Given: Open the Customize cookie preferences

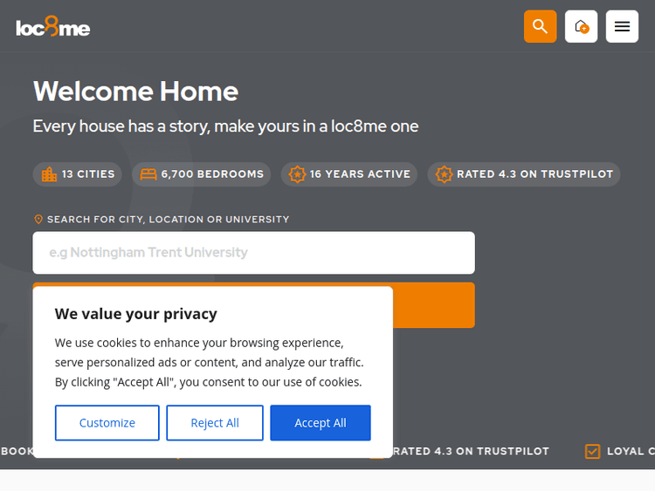Looking at the screenshot, I should [x=107, y=423].
